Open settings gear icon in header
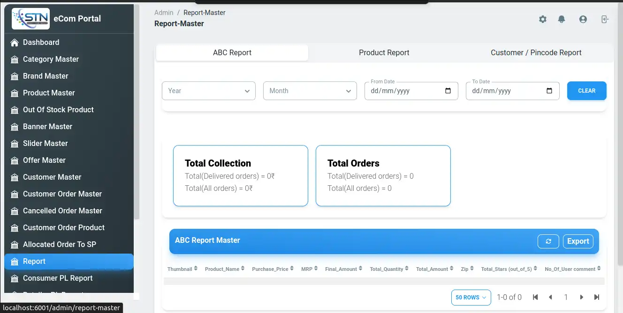This screenshot has width=623, height=313. (x=543, y=19)
